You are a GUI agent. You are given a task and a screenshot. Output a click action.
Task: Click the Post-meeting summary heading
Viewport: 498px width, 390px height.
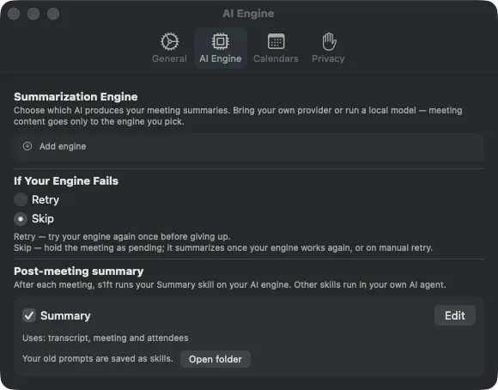click(79, 271)
